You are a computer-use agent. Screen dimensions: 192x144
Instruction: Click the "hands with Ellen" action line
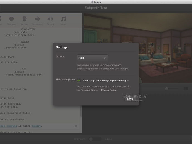16,113
